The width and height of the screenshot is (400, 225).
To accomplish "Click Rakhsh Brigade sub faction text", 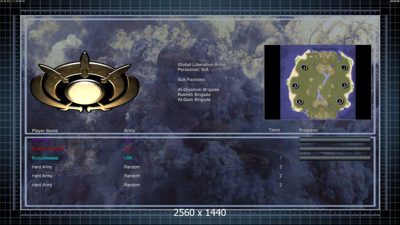I will click(x=194, y=94).
